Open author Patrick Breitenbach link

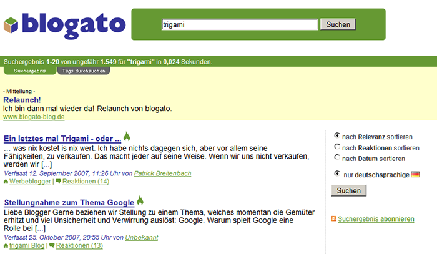point(162,173)
